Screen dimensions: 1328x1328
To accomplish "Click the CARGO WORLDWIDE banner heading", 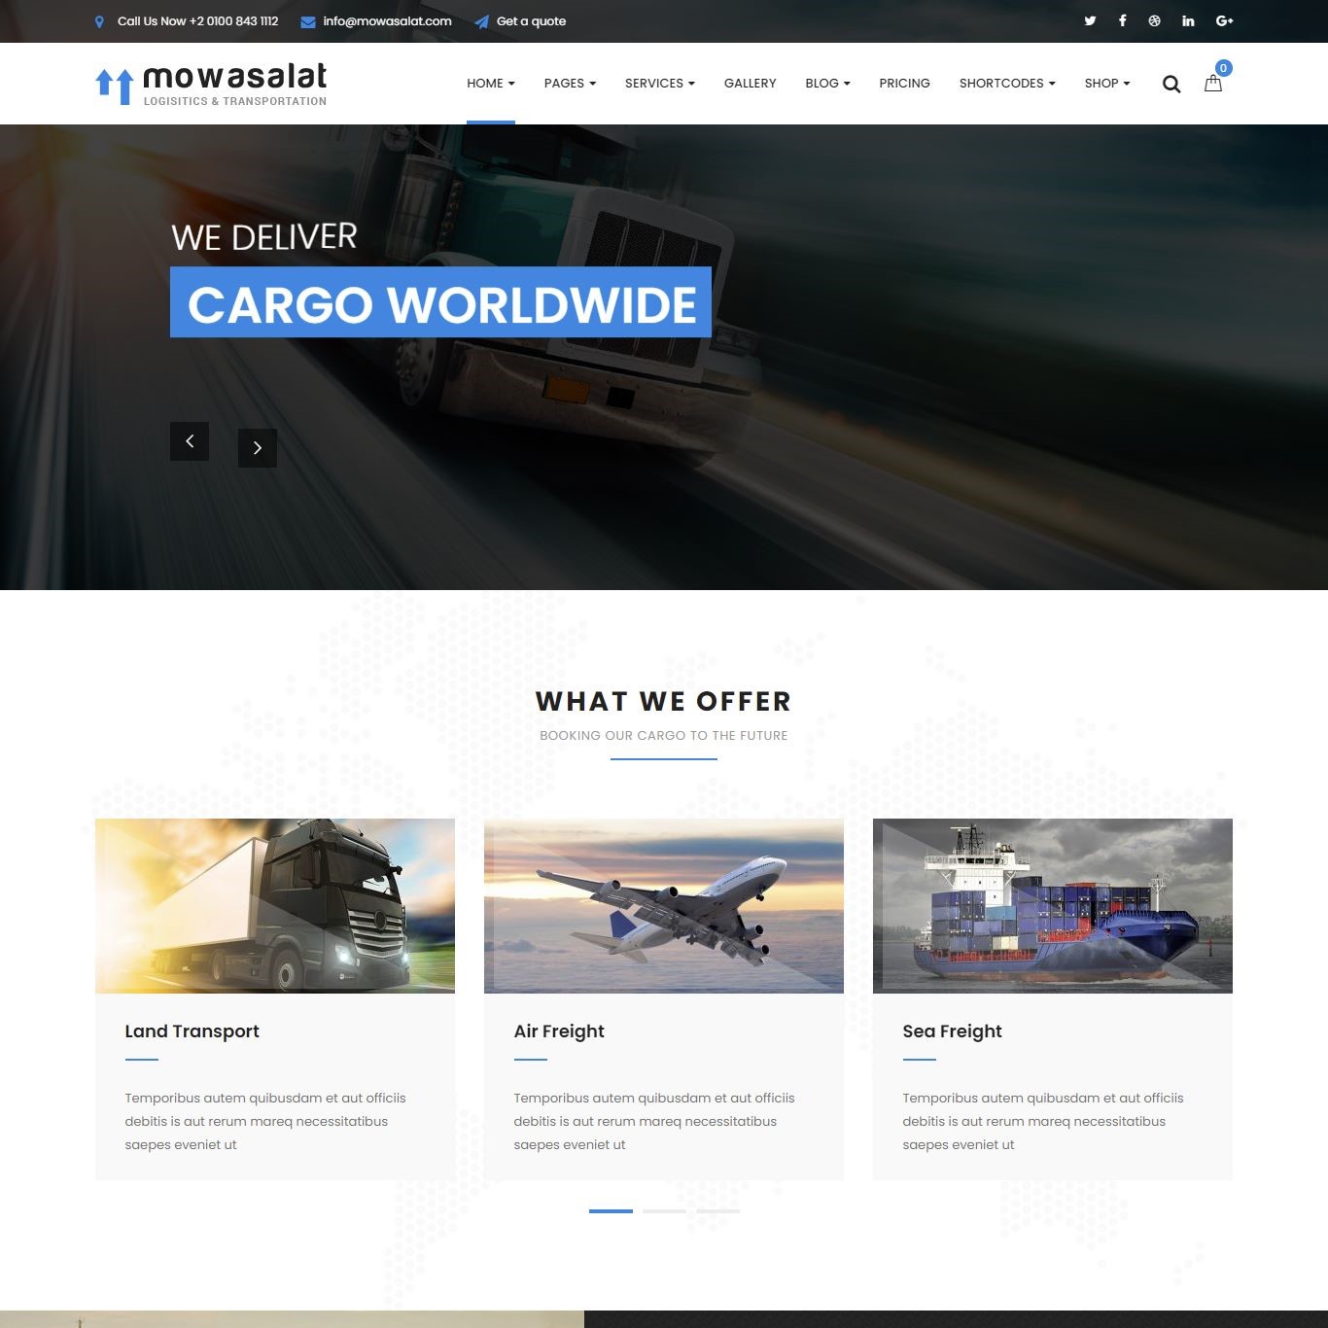I will 441,303.
